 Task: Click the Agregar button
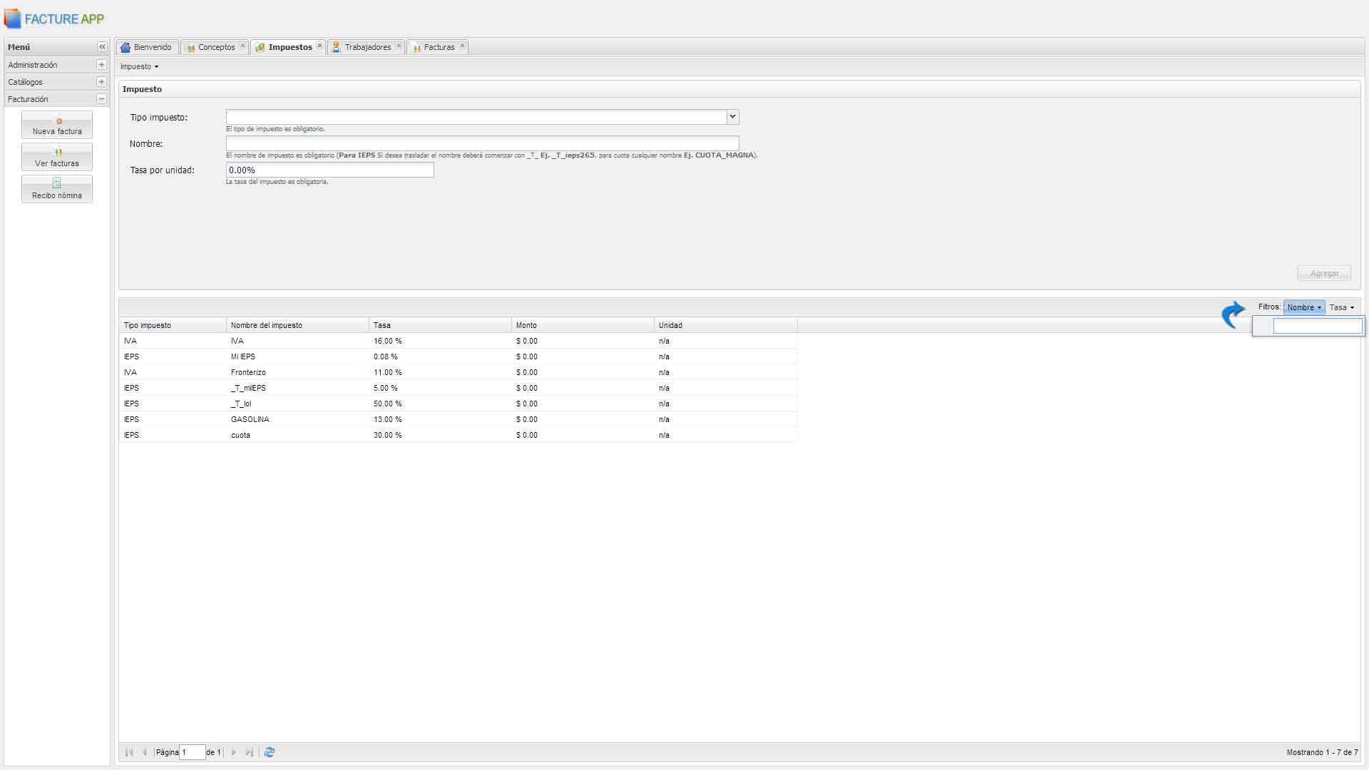click(x=1324, y=274)
